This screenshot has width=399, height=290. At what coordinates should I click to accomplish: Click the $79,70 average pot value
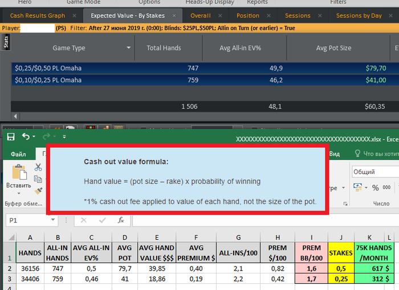coord(376,69)
